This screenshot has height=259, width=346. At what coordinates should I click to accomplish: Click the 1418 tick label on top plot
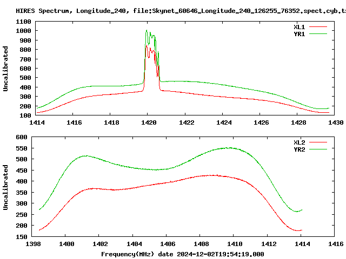[x=111, y=122]
